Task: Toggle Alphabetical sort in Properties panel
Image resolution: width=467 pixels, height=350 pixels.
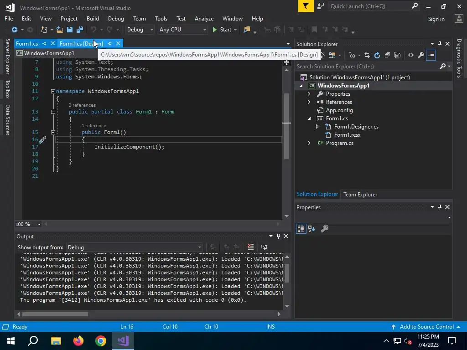Action: pyautogui.click(x=311, y=229)
